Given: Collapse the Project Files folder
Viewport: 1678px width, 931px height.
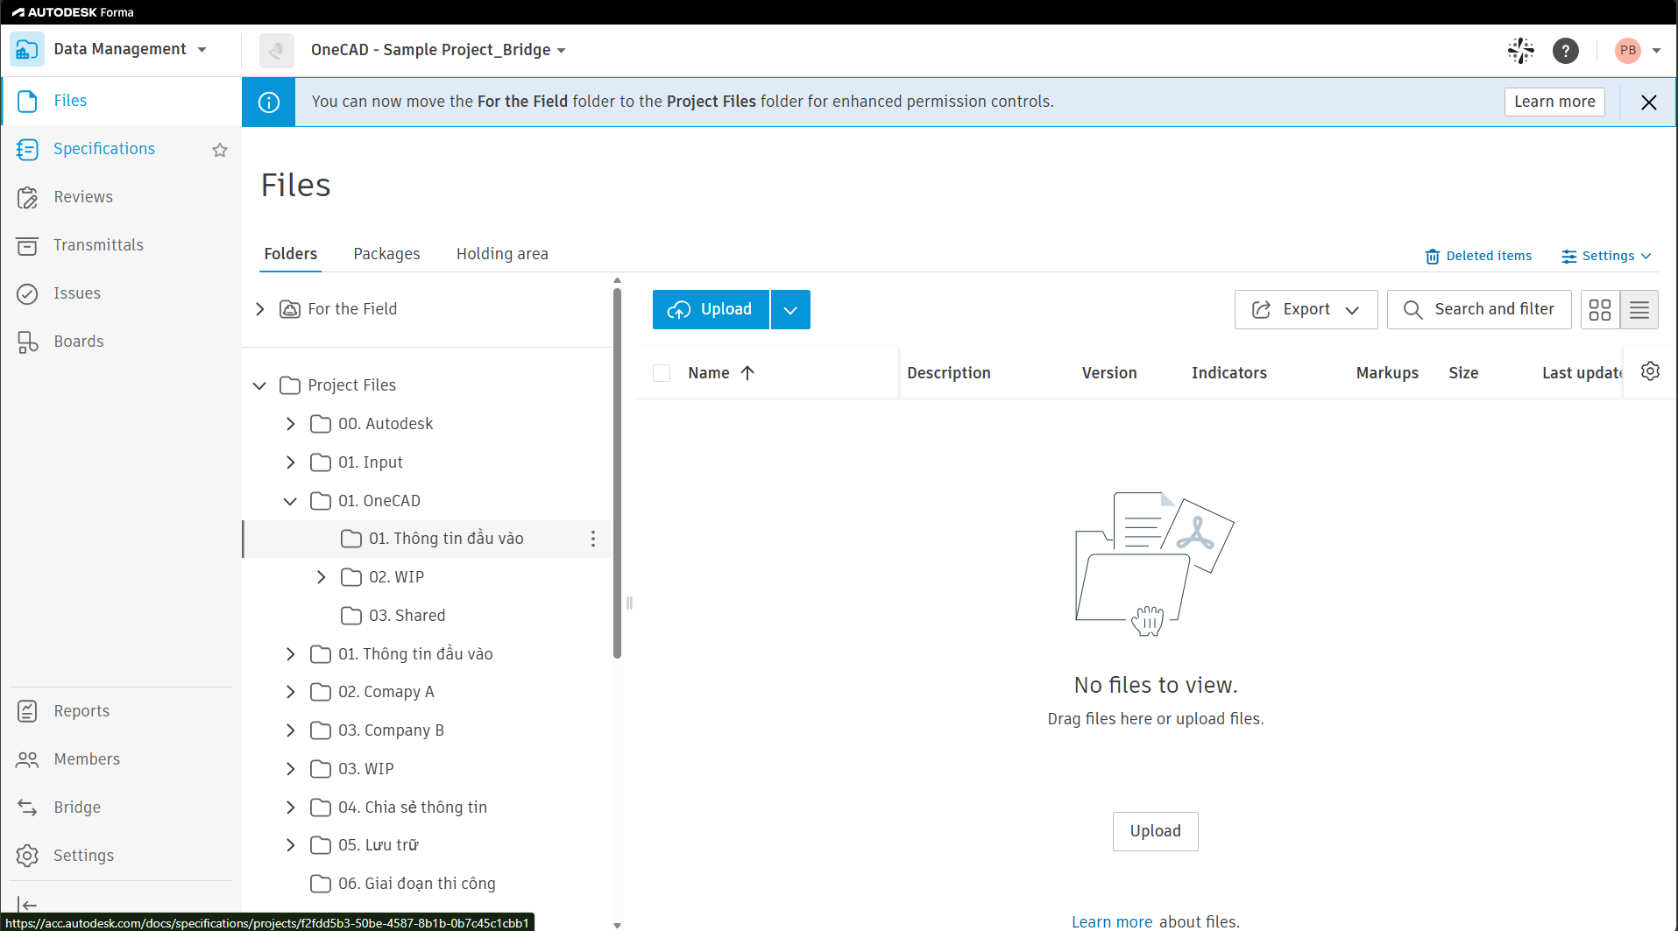Looking at the screenshot, I should 259,385.
